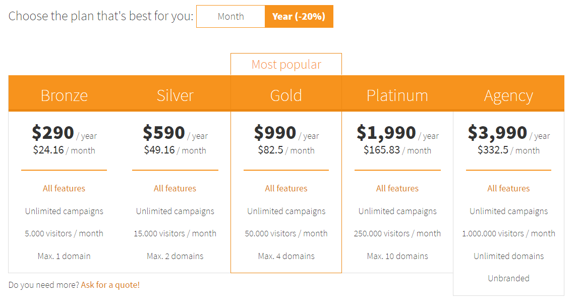Viewport: 578px width, 305px height.
Task: Open All features link under Platinum
Action: pos(397,188)
